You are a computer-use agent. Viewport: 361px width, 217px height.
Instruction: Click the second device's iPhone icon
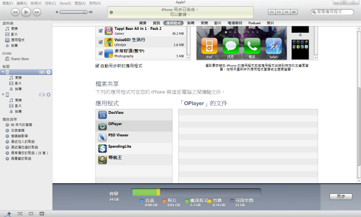pyautogui.click(x=7, y=95)
